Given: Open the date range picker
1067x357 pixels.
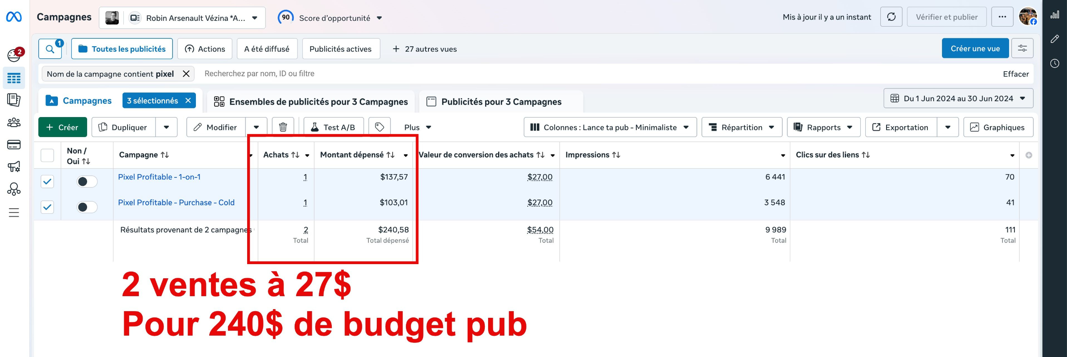Looking at the screenshot, I should (x=958, y=99).
